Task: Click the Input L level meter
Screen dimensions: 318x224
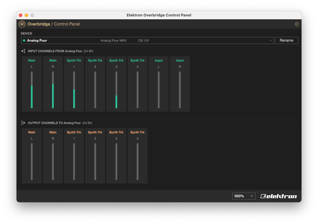Action: pyautogui.click(x=159, y=90)
